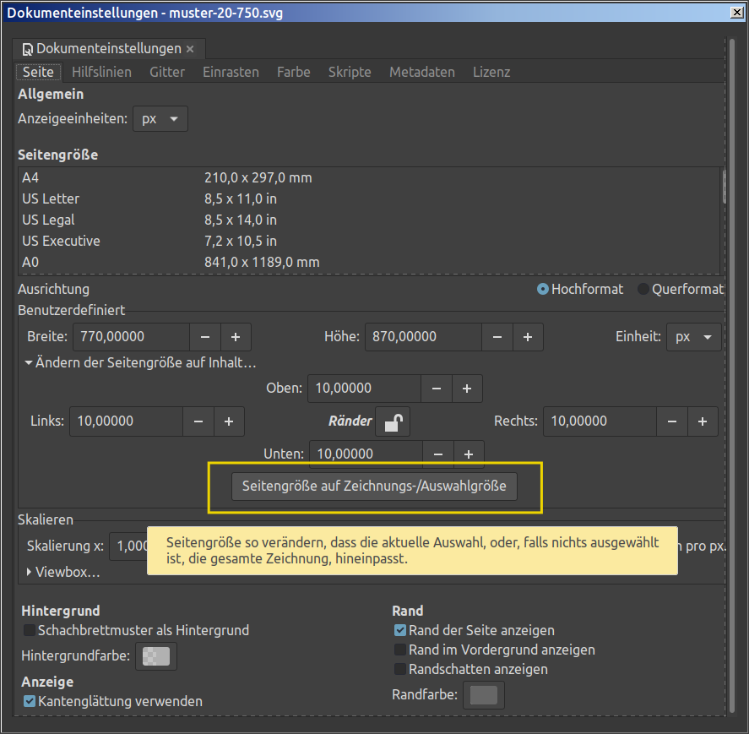Click Seitengröße auf Zeichnungs-/Auswahlgröße button
The image size is (749, 734).
tap(374, 487)
